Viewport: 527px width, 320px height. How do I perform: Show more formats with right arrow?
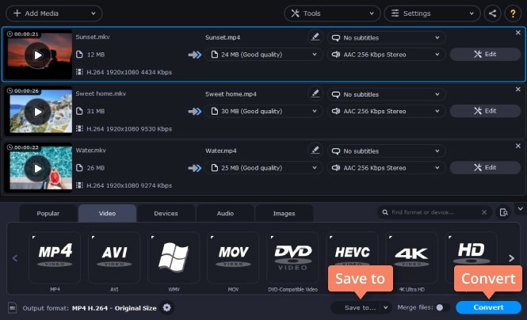(511, 258)
